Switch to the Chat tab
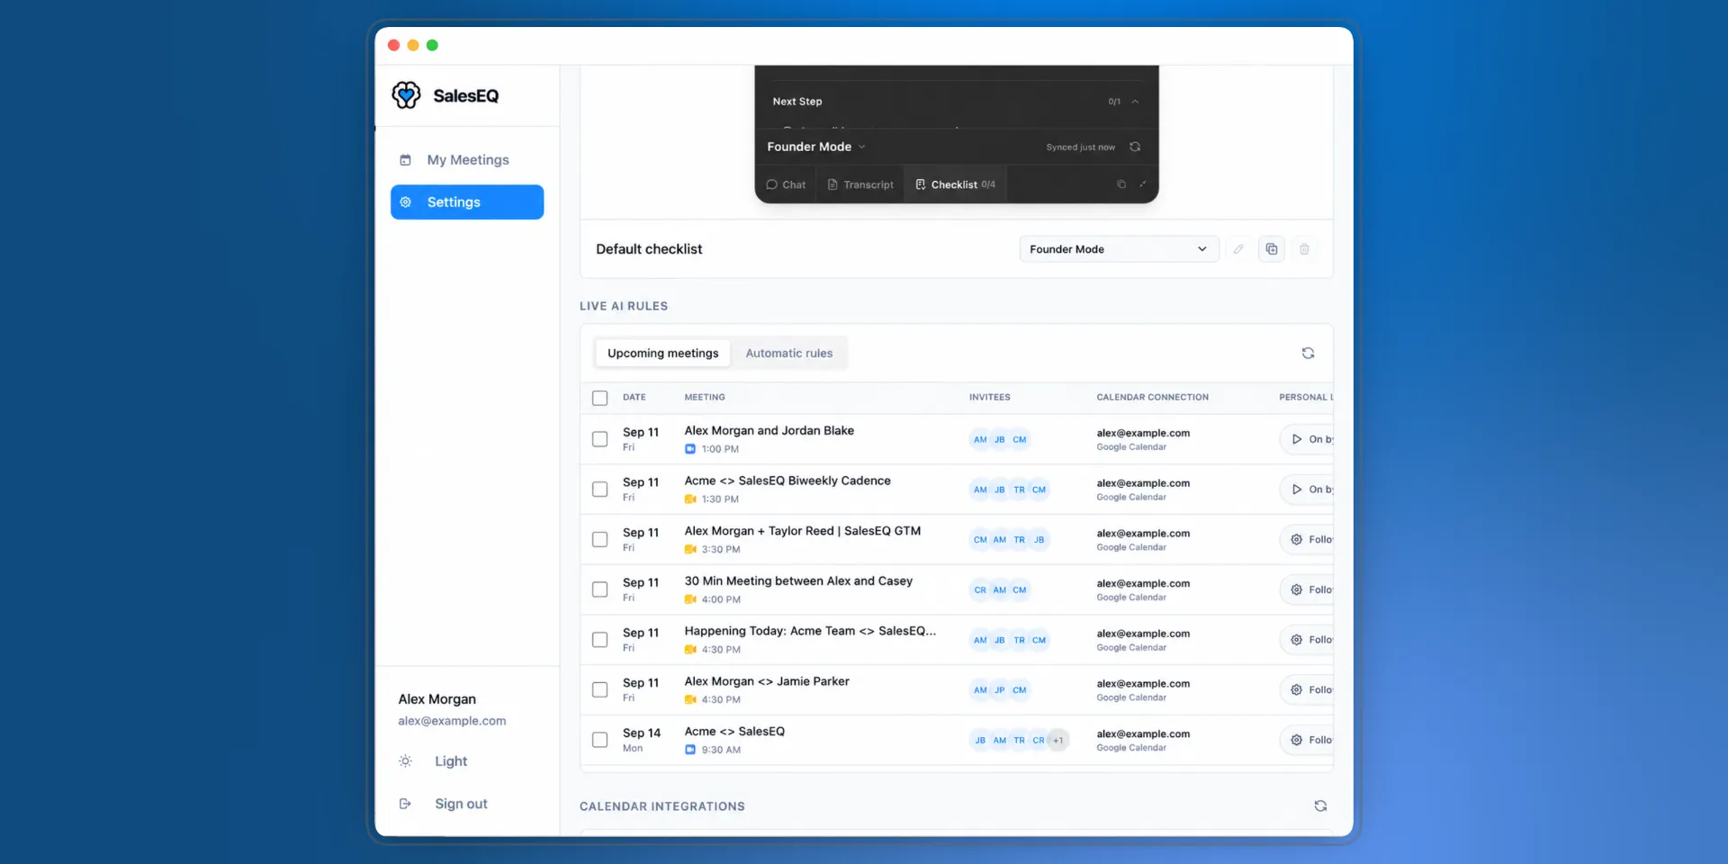The image size is (1728, 864). click(x=786, y=184)
